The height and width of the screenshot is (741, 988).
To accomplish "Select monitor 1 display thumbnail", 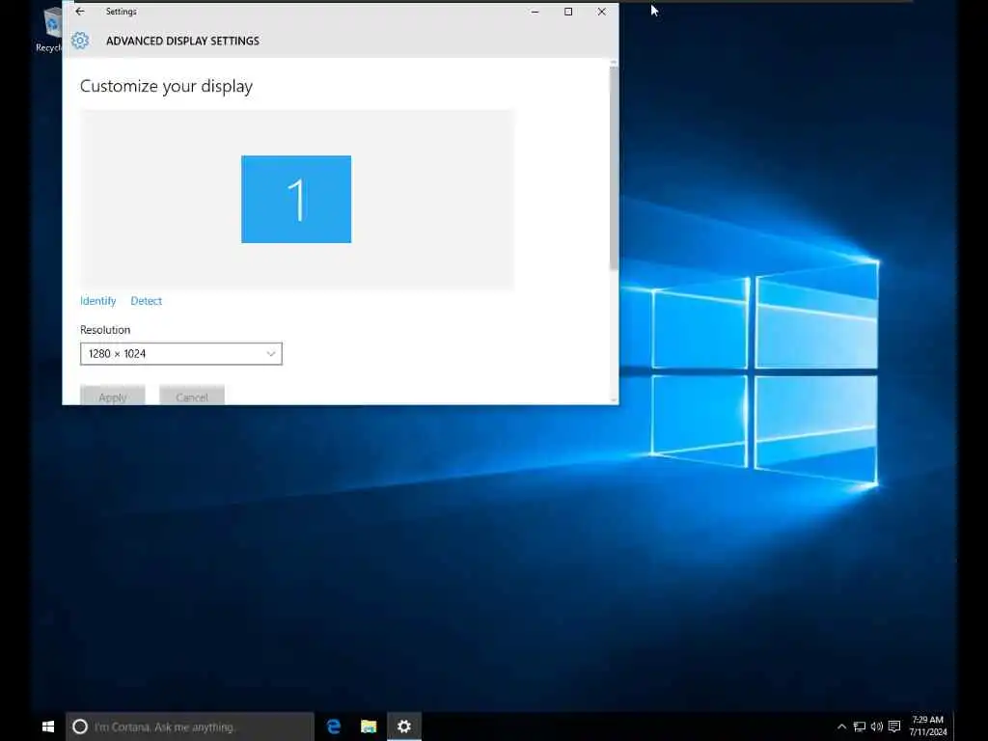I will click(296, 199).
